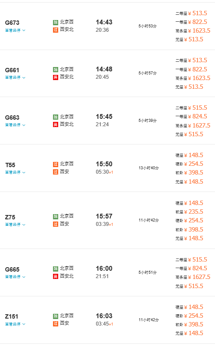Expand stop list under train G673

click(x=15, y=30)
